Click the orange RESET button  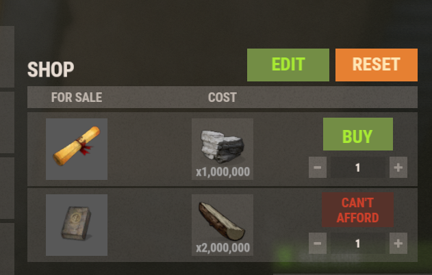tap(377, 65)
